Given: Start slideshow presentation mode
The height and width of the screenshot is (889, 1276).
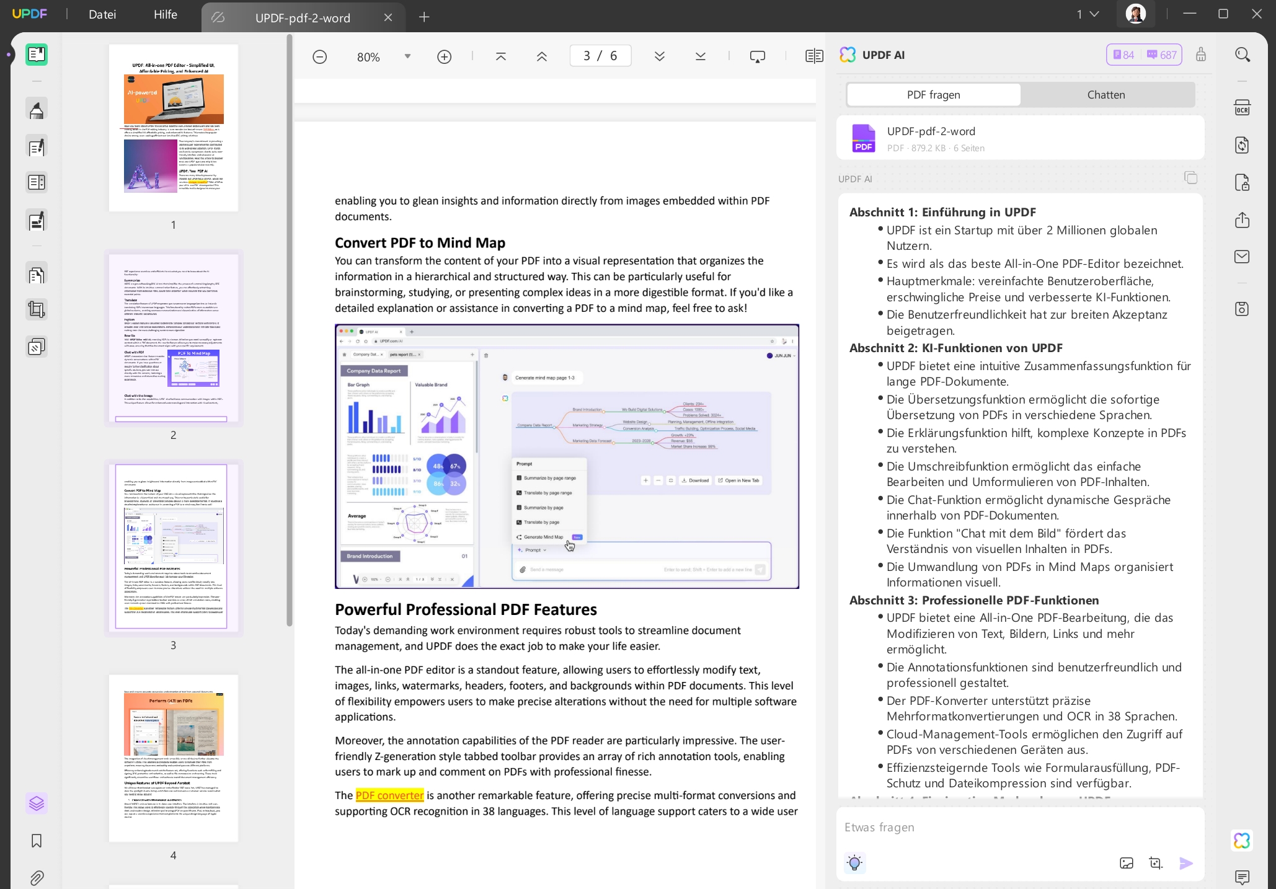Looking at the screenshot, I should 758,56.
